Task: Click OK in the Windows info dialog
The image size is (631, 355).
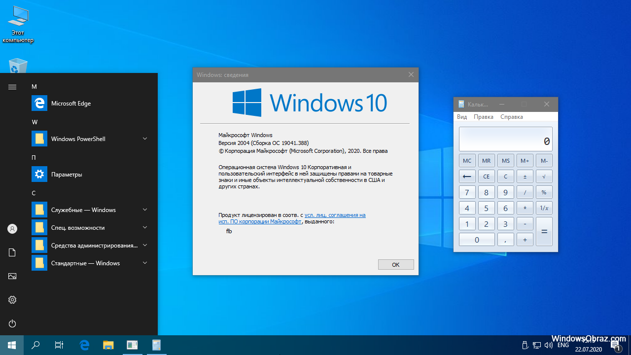Action: [x=395, y=265]
